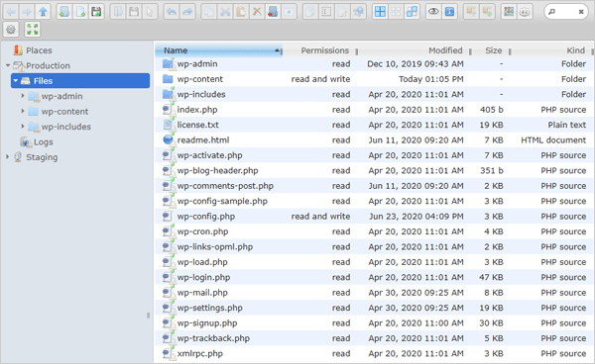Toggle icon or list view with the View icon
595x364 pixels.
[509, 12]
